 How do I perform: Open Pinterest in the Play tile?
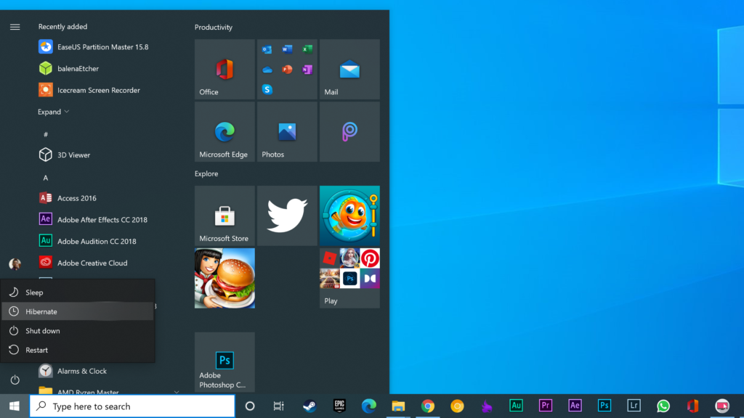370,258
